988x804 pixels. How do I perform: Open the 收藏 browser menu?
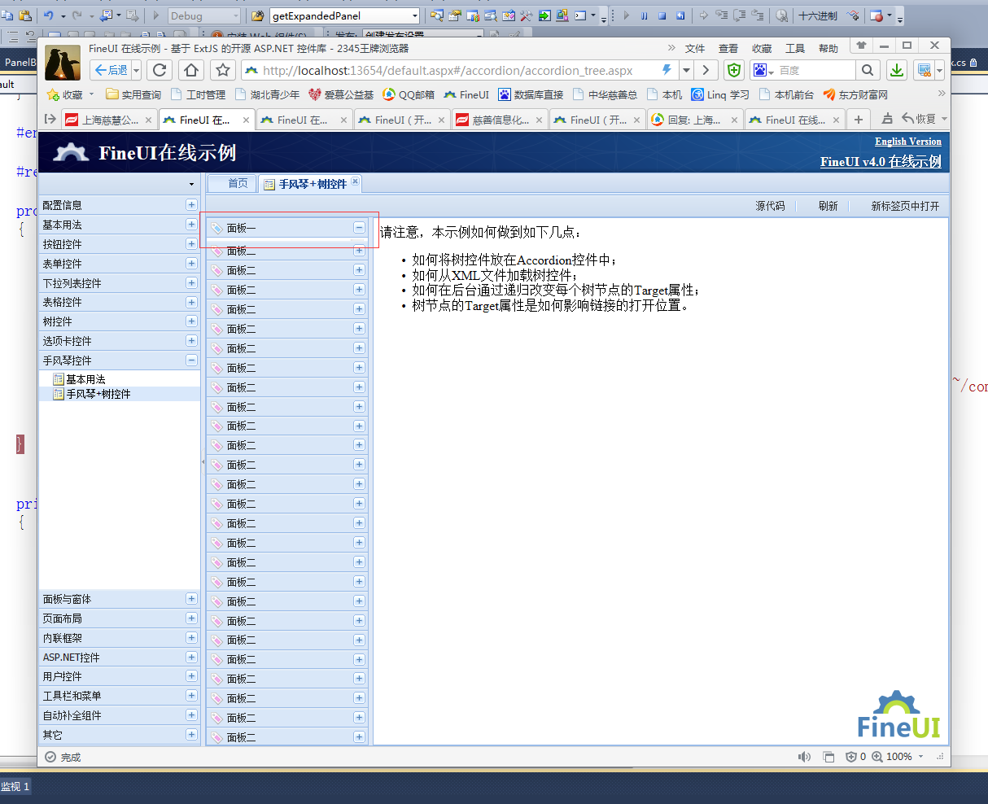762,49
